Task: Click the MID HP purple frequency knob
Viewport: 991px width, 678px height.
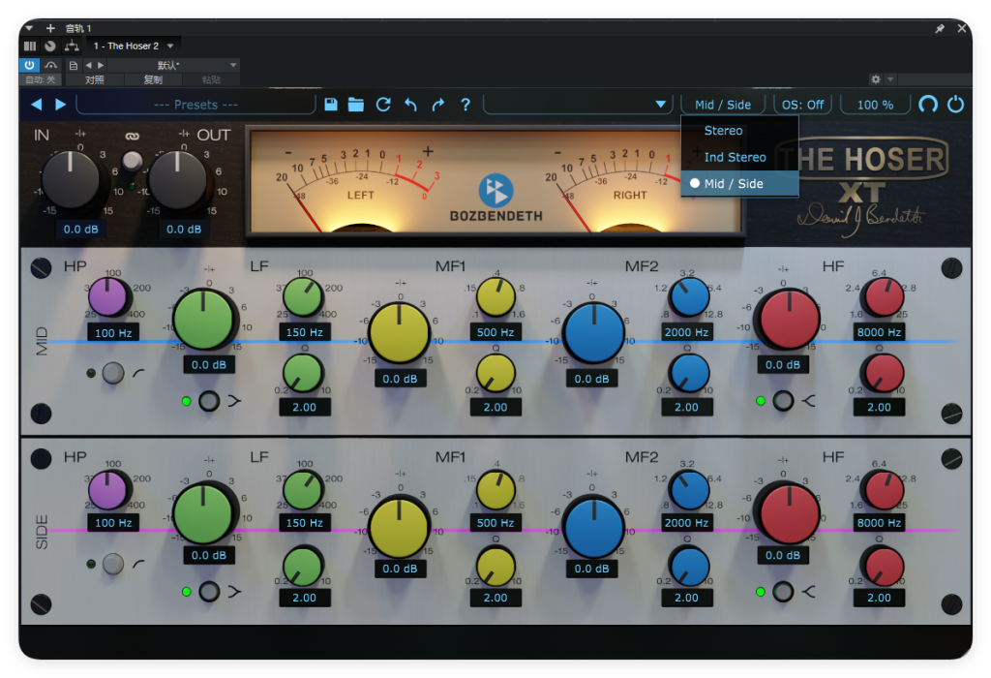Action: tap(107, 296)
